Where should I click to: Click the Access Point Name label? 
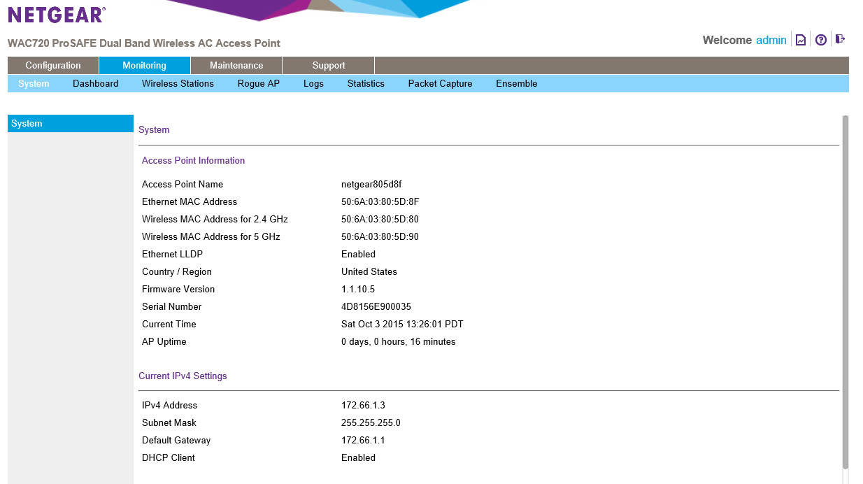(183, 184)
